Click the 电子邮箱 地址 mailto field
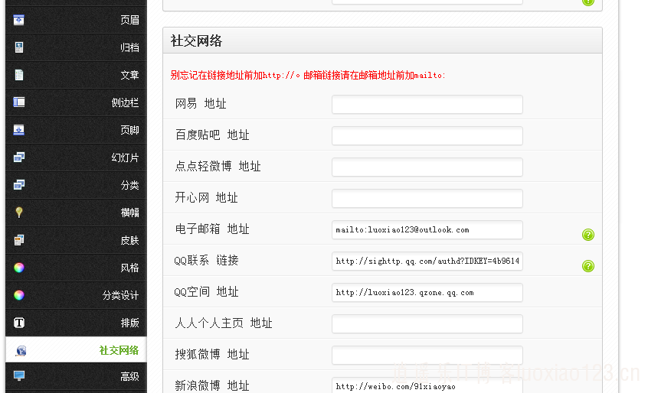Screen dimensions: 648x393 point(427,230)
